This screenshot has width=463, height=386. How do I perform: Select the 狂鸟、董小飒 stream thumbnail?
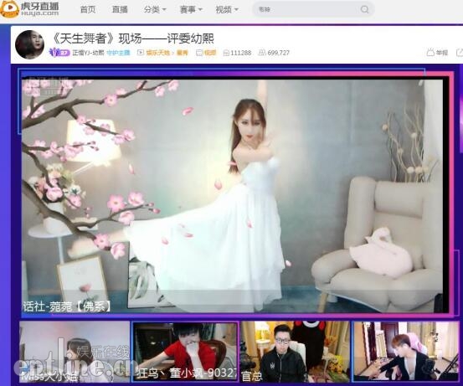[x=185, y=352]
